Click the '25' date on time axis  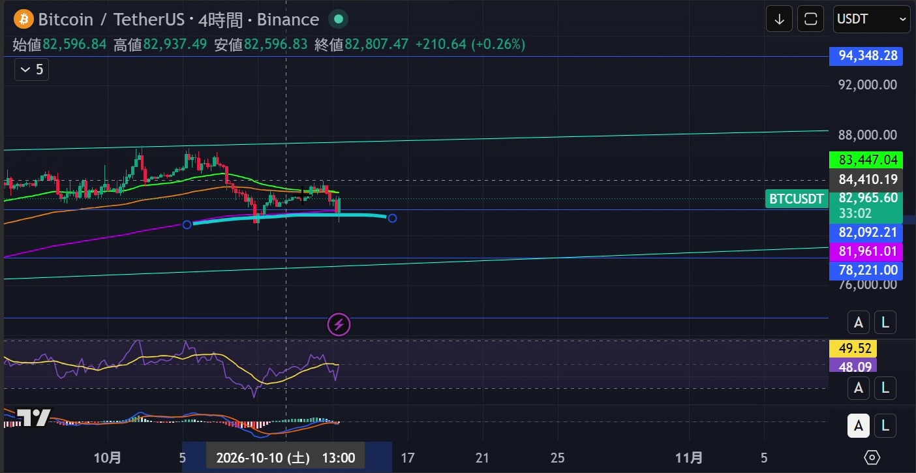[x=557, y=457]
